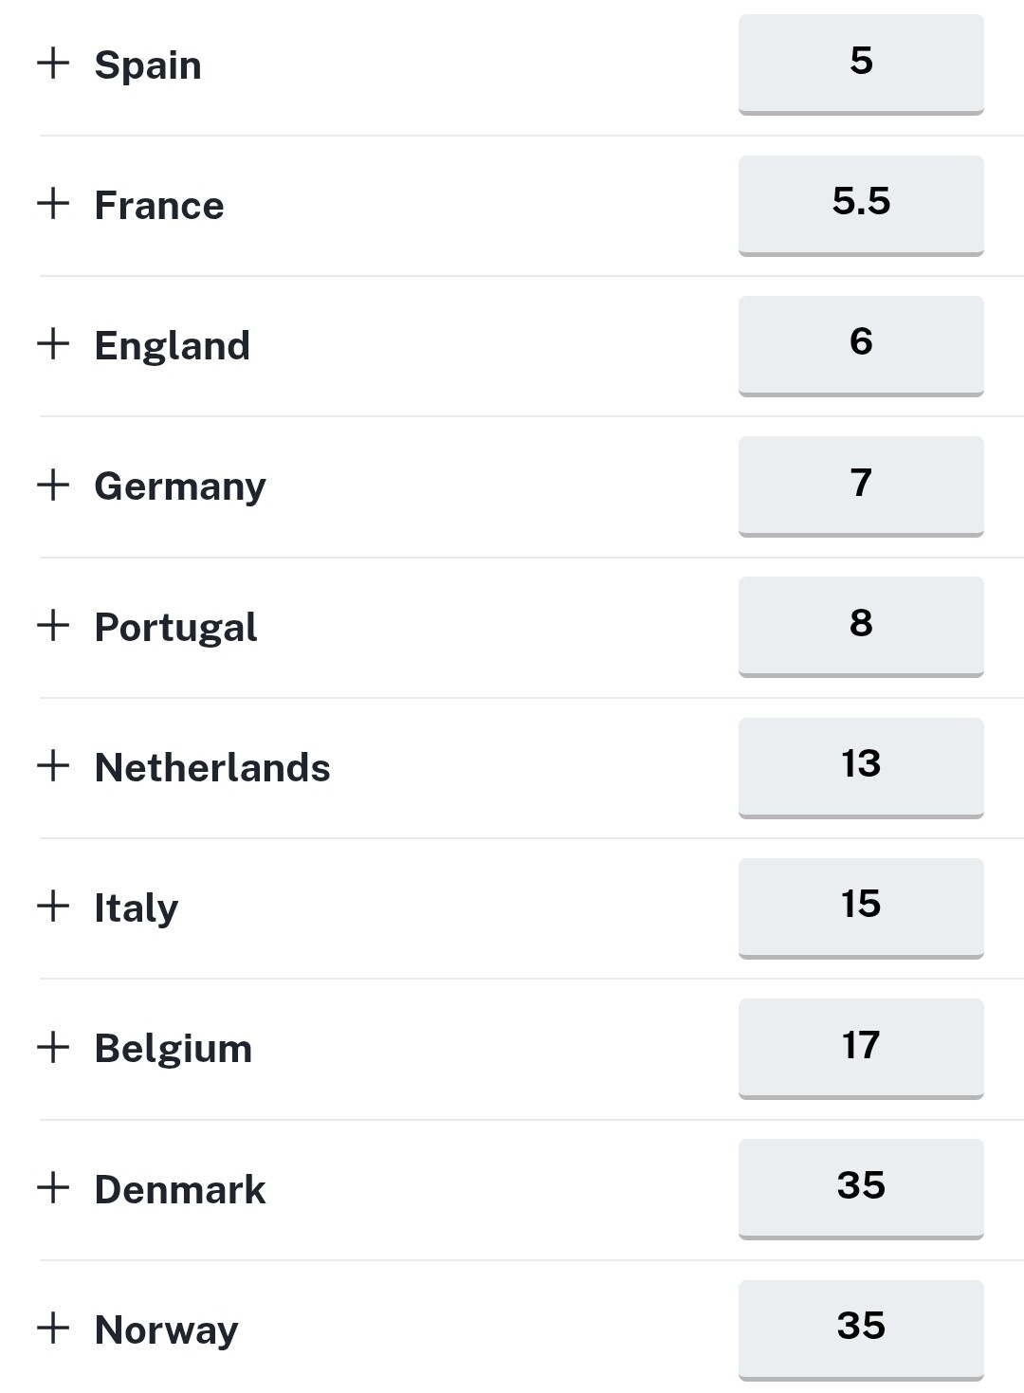1024x1393 pixels.
Task: Select Spain odds button showing 5
Action: (861, 64)
